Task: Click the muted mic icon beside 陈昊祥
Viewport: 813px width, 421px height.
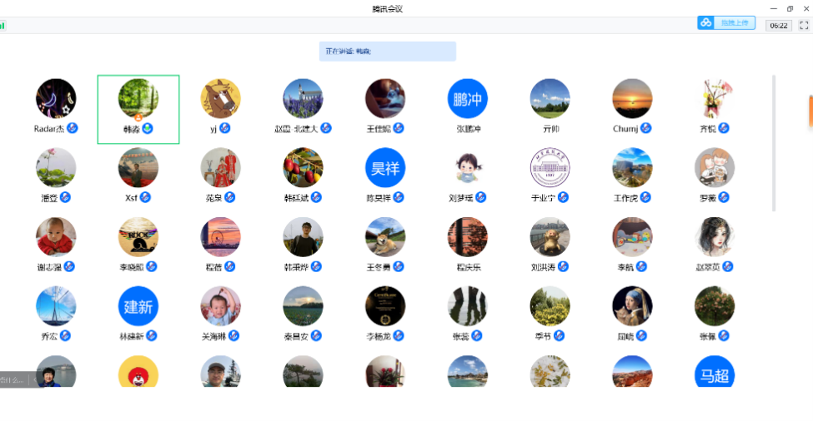Action: pos(399,197)
